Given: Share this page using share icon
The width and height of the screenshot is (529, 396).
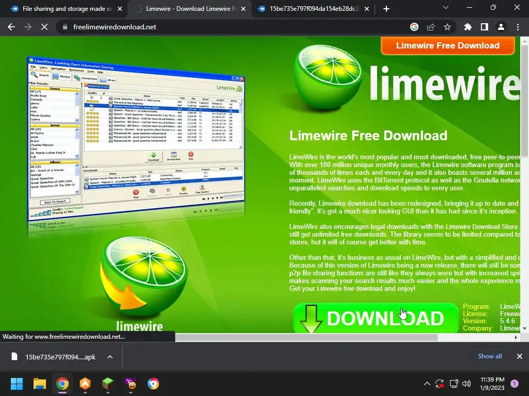Looking at the screenshot, I should coord(431,27).
